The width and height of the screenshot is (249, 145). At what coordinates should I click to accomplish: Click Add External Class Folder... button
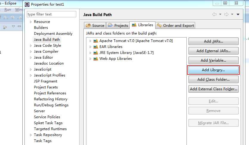coord(214,89)
